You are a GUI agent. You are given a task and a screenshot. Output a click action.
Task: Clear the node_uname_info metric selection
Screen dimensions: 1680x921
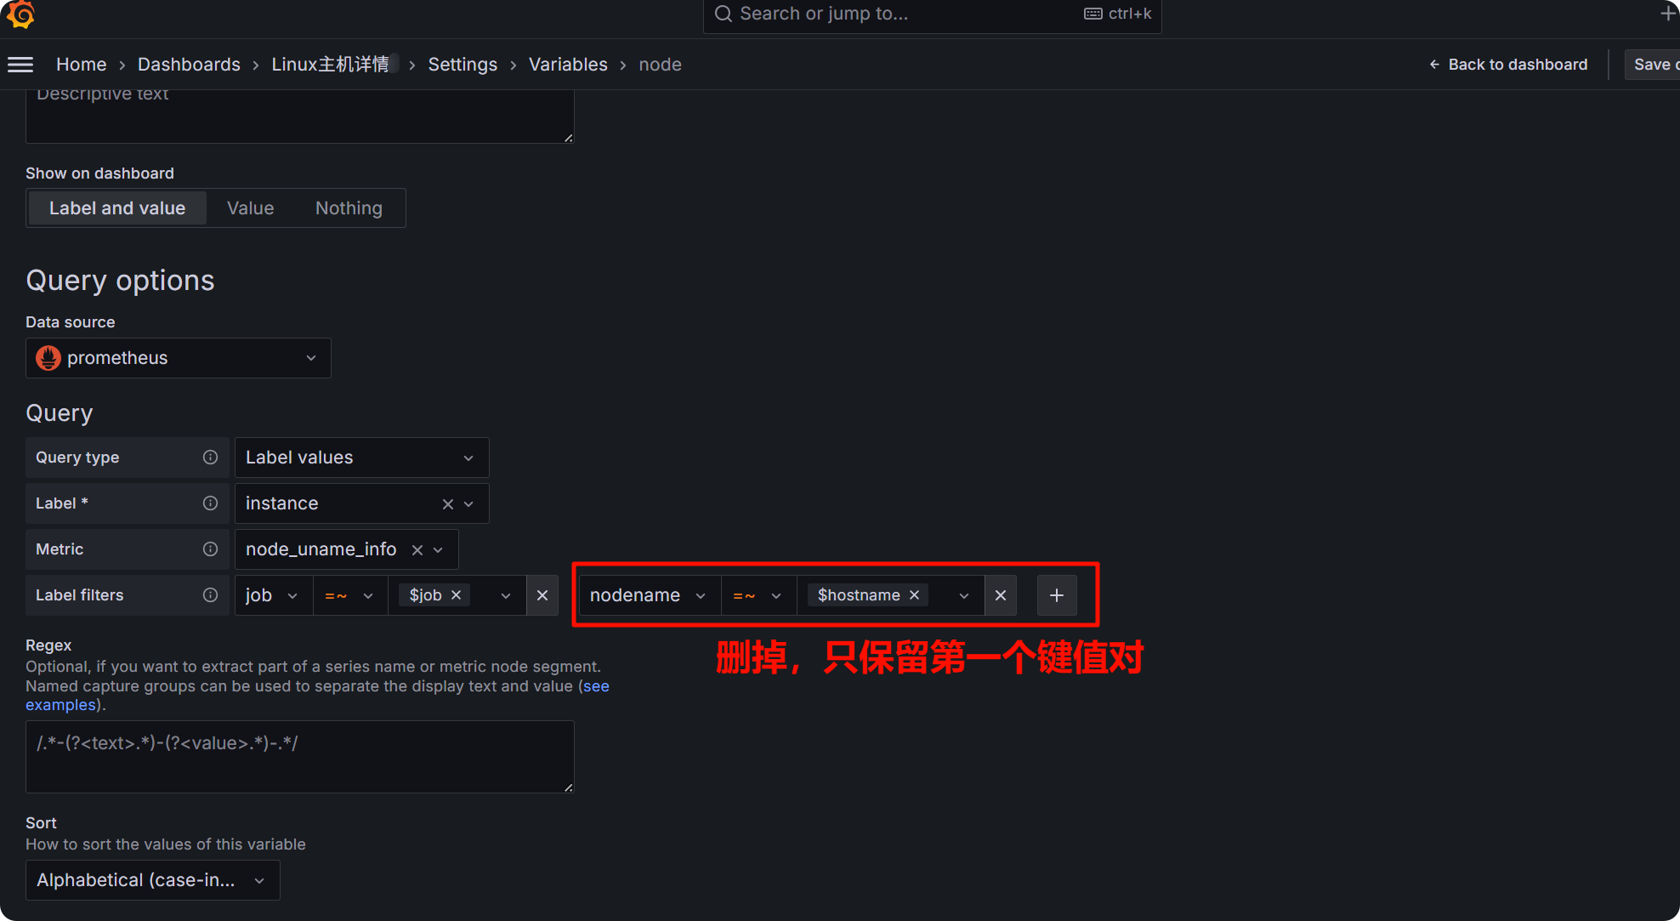(x=417, y=550)
